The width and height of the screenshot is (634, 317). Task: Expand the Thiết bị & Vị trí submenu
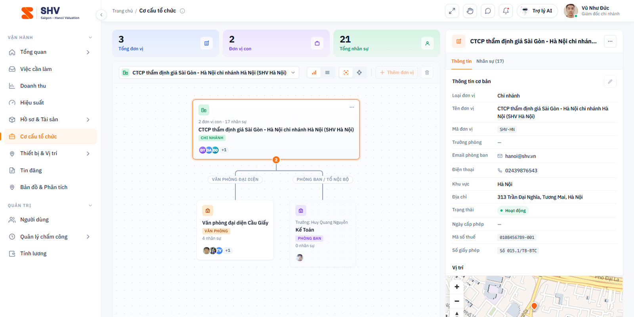tap(88, 154)
